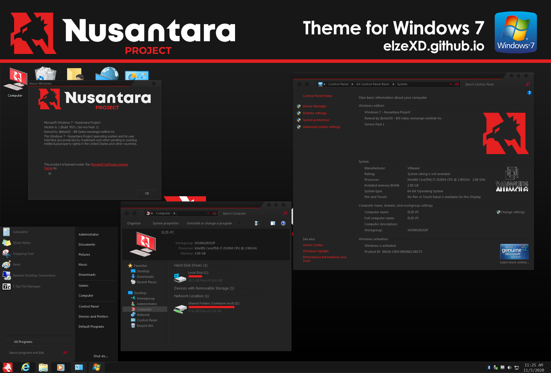Screen dimensions: 551x373
Task: Open the Organize dropdown menu
Action: [x=135, y=223]
